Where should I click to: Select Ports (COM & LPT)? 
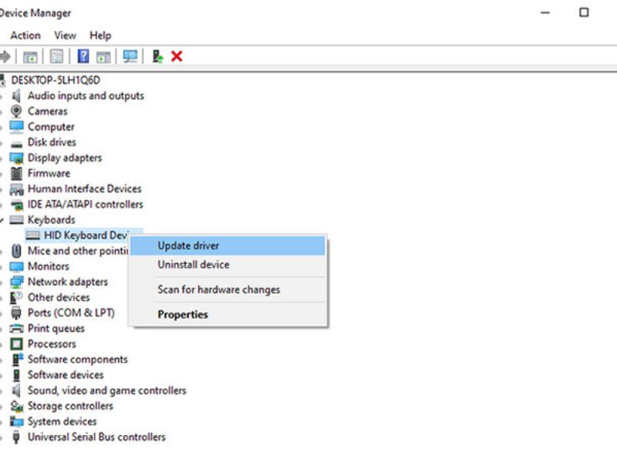coord(71,313)
